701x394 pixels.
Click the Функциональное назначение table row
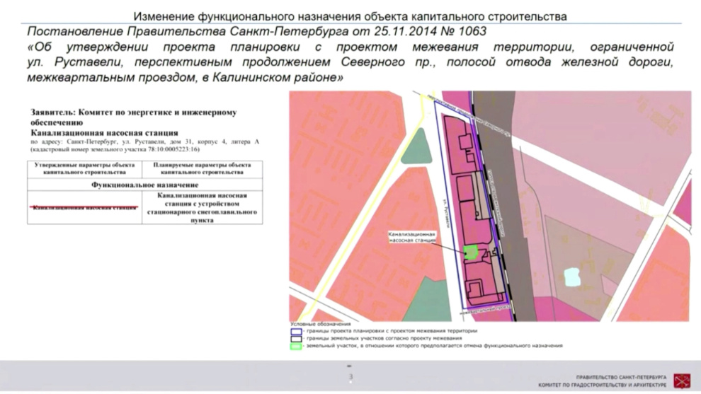click(x=144, y=185)
